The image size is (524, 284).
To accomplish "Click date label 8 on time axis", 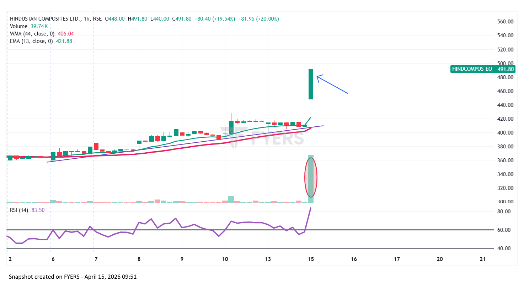I will (x=138, y=259).
